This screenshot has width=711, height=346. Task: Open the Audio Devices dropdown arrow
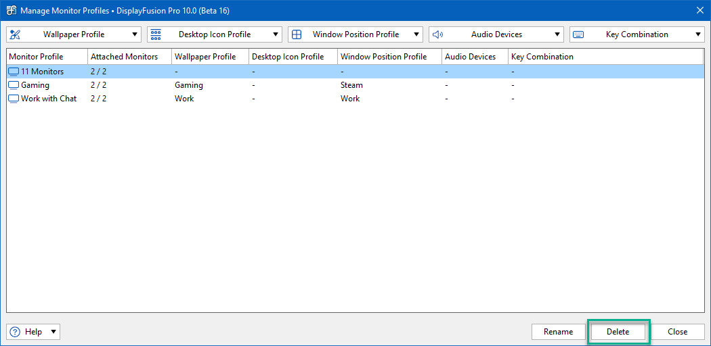tap(557, 34)
